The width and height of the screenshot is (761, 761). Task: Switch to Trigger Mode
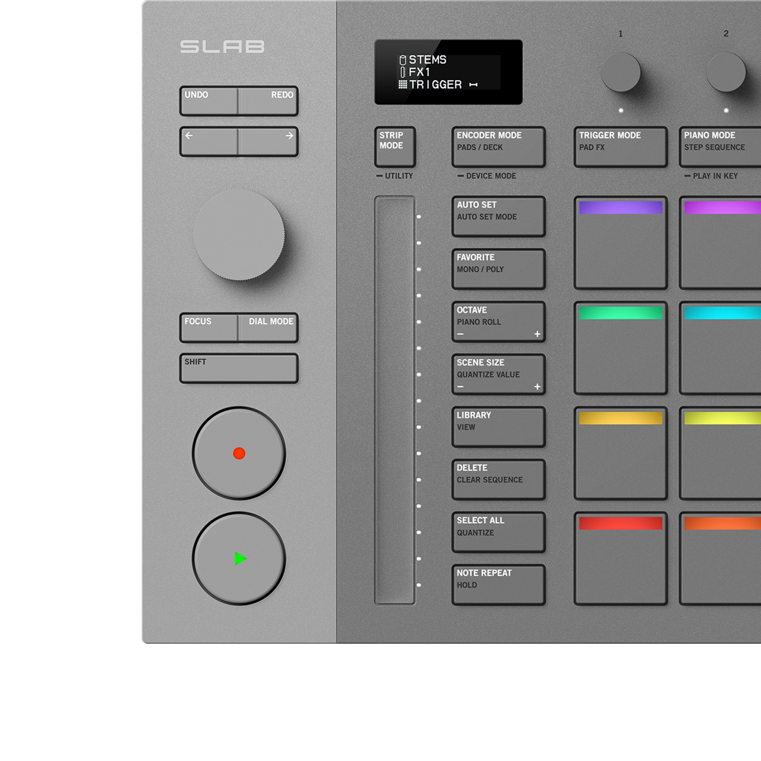[620, 146]
